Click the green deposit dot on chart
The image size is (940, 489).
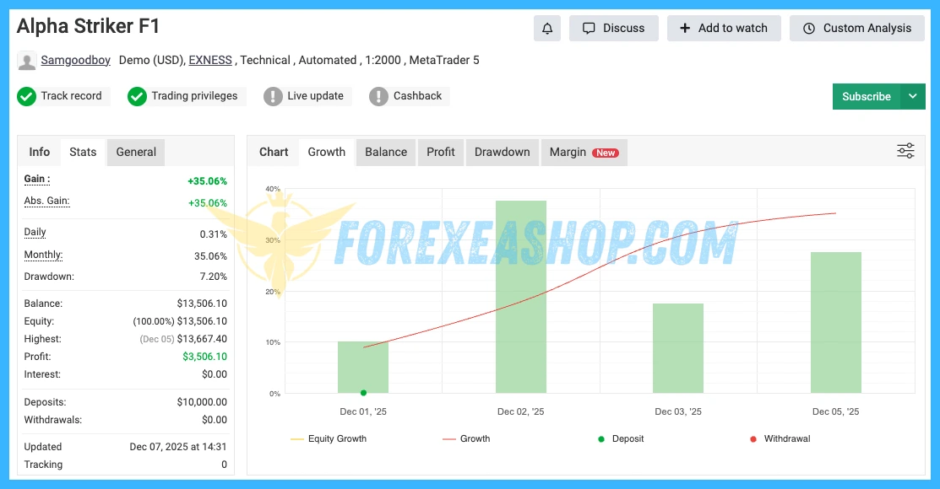[363, 393]
